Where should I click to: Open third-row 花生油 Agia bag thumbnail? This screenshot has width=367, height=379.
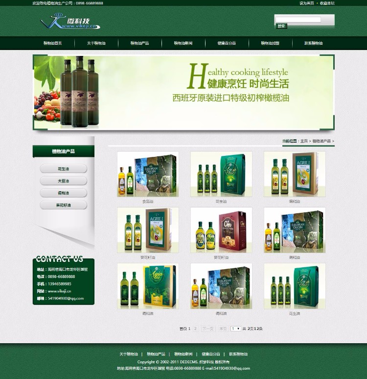295,286
